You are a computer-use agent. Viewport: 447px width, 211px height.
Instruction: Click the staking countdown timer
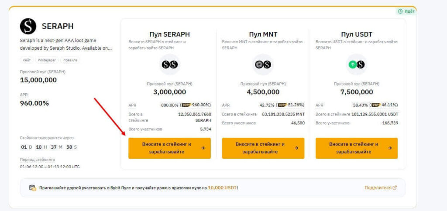tap(48, 147)
